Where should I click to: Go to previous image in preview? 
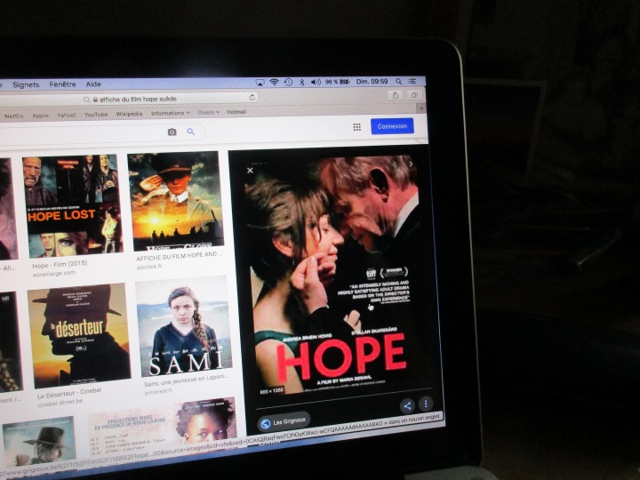tap(395, 164)
